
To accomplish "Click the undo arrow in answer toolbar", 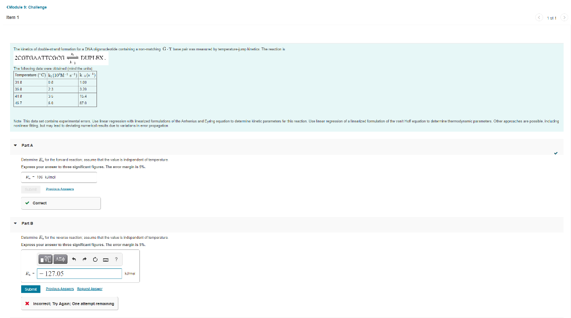I will point(74,259).
